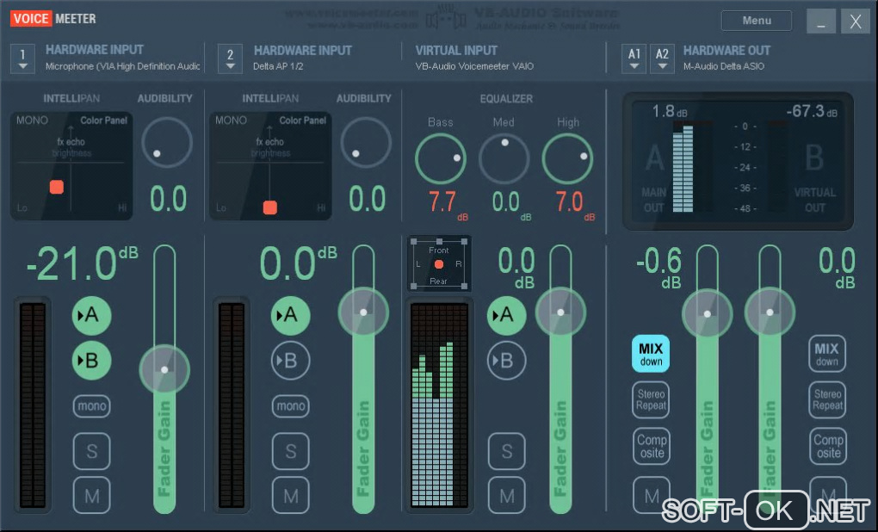Toggle bus A routing on Hardware Input 2
This screenshot has height=532, width=878.
291,315
